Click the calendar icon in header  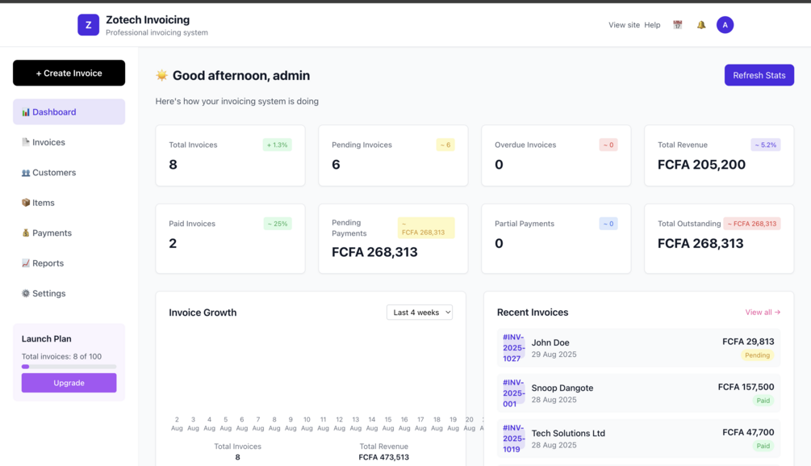click(x=677, y=25)
